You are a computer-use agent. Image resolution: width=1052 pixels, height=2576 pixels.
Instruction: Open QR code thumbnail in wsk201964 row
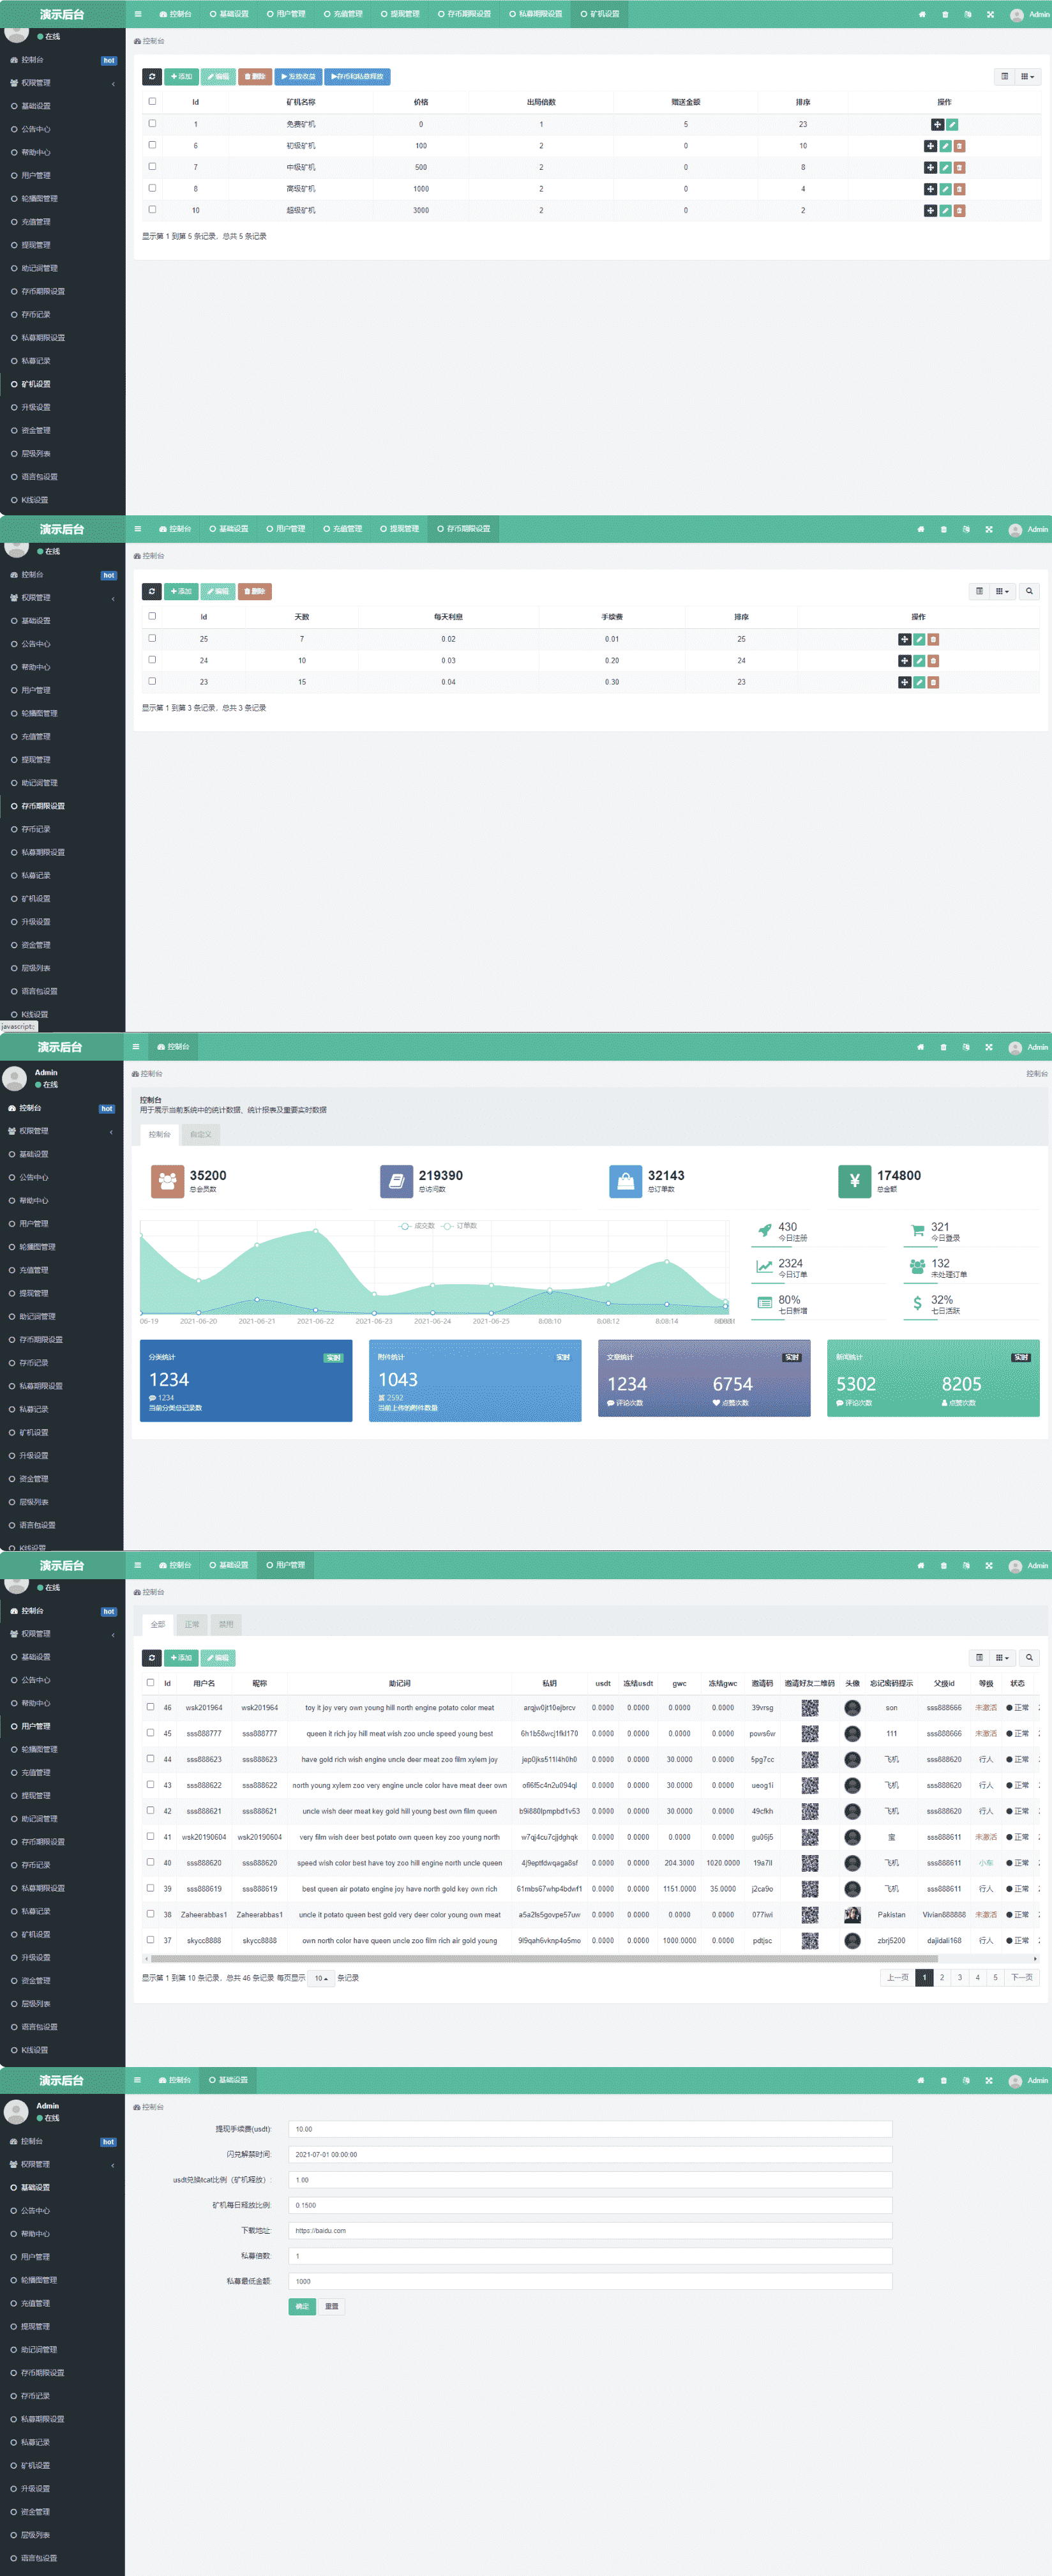(x=810, y=1708)
